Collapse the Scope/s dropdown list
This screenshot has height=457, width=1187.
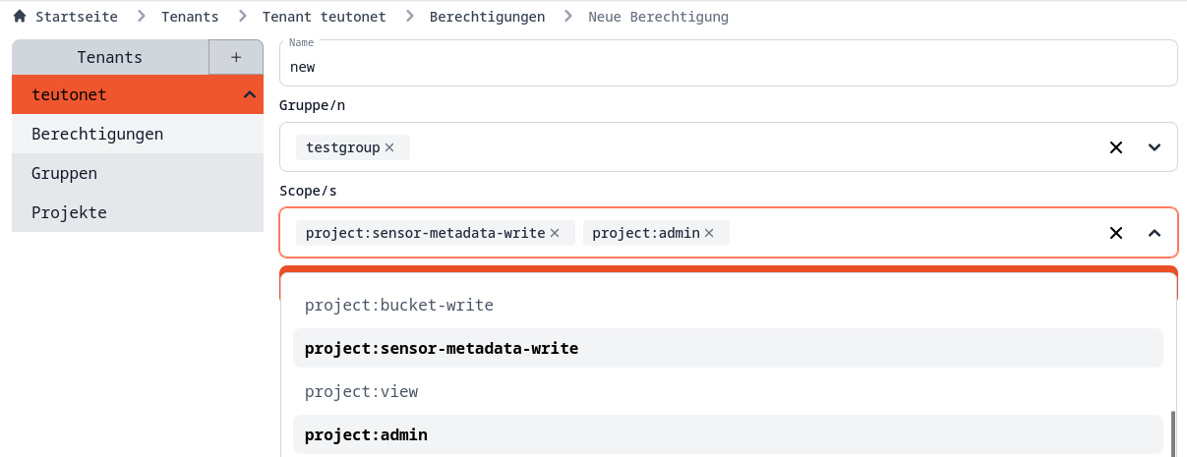coord(1155,233)
